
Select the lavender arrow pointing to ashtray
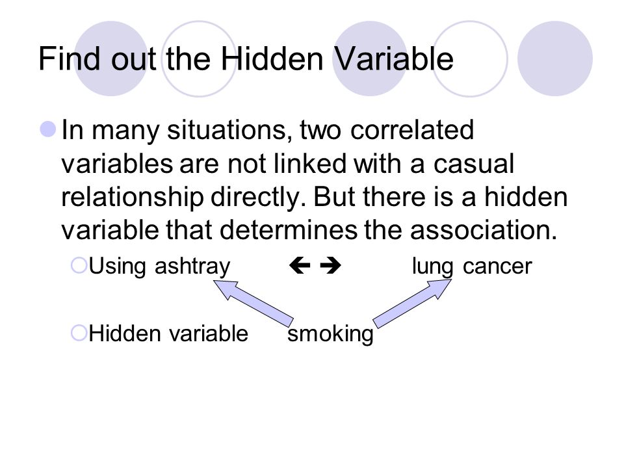[x=253, y=303]
